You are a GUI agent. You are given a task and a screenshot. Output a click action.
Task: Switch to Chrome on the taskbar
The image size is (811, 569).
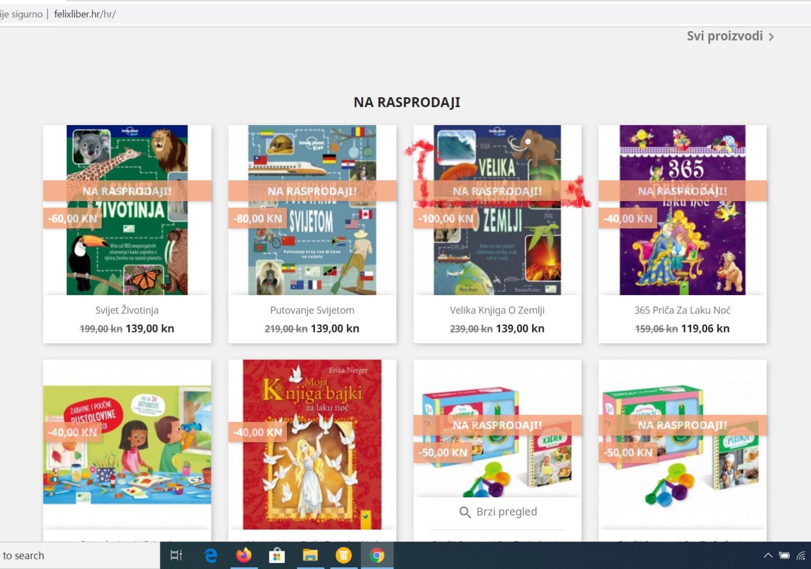[x=377, y=556]
